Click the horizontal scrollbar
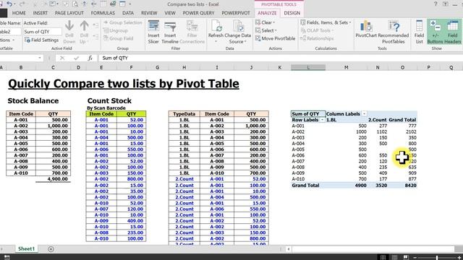Viewport: 463px width, 260px height. click(373, 249)
